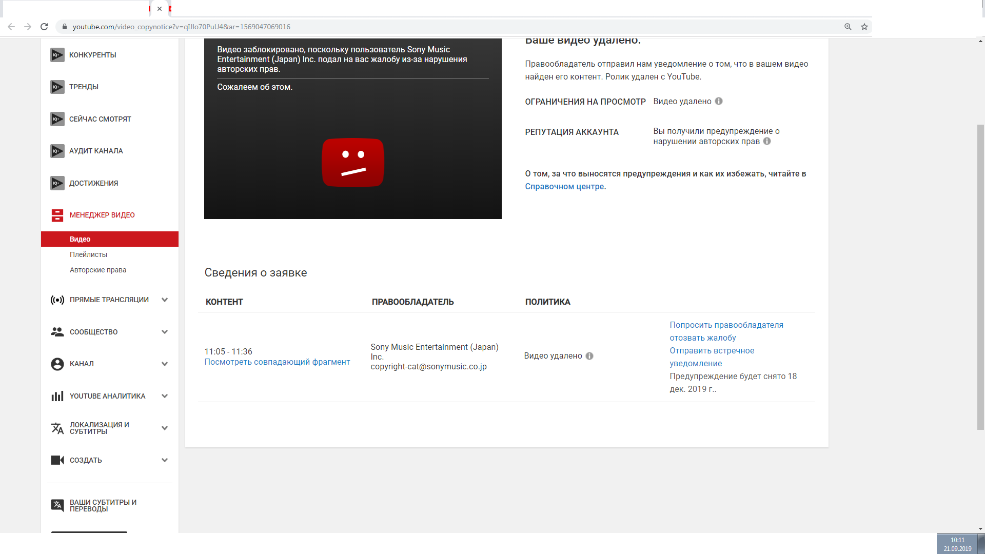Close the browser tab

(x=160, y=9)
